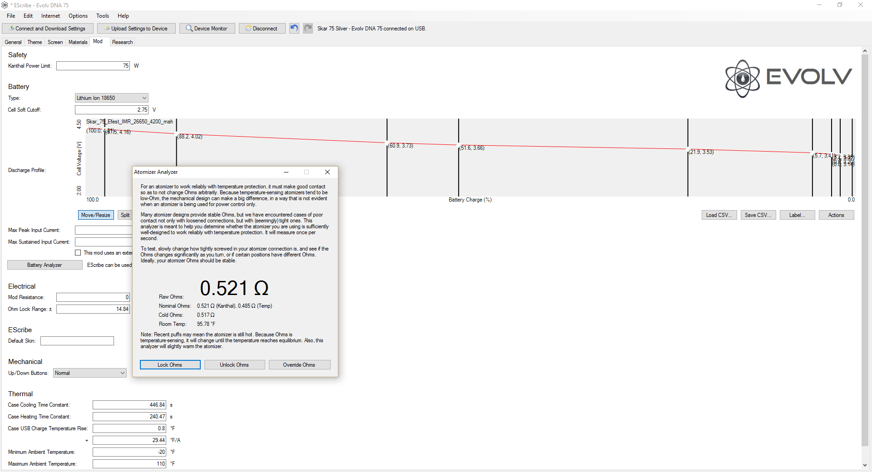Switch to the Materials tab
The height and width of the screenshot is (472, 872).
78,42
